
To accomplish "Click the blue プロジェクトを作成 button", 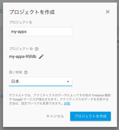I will click(91, 116).
